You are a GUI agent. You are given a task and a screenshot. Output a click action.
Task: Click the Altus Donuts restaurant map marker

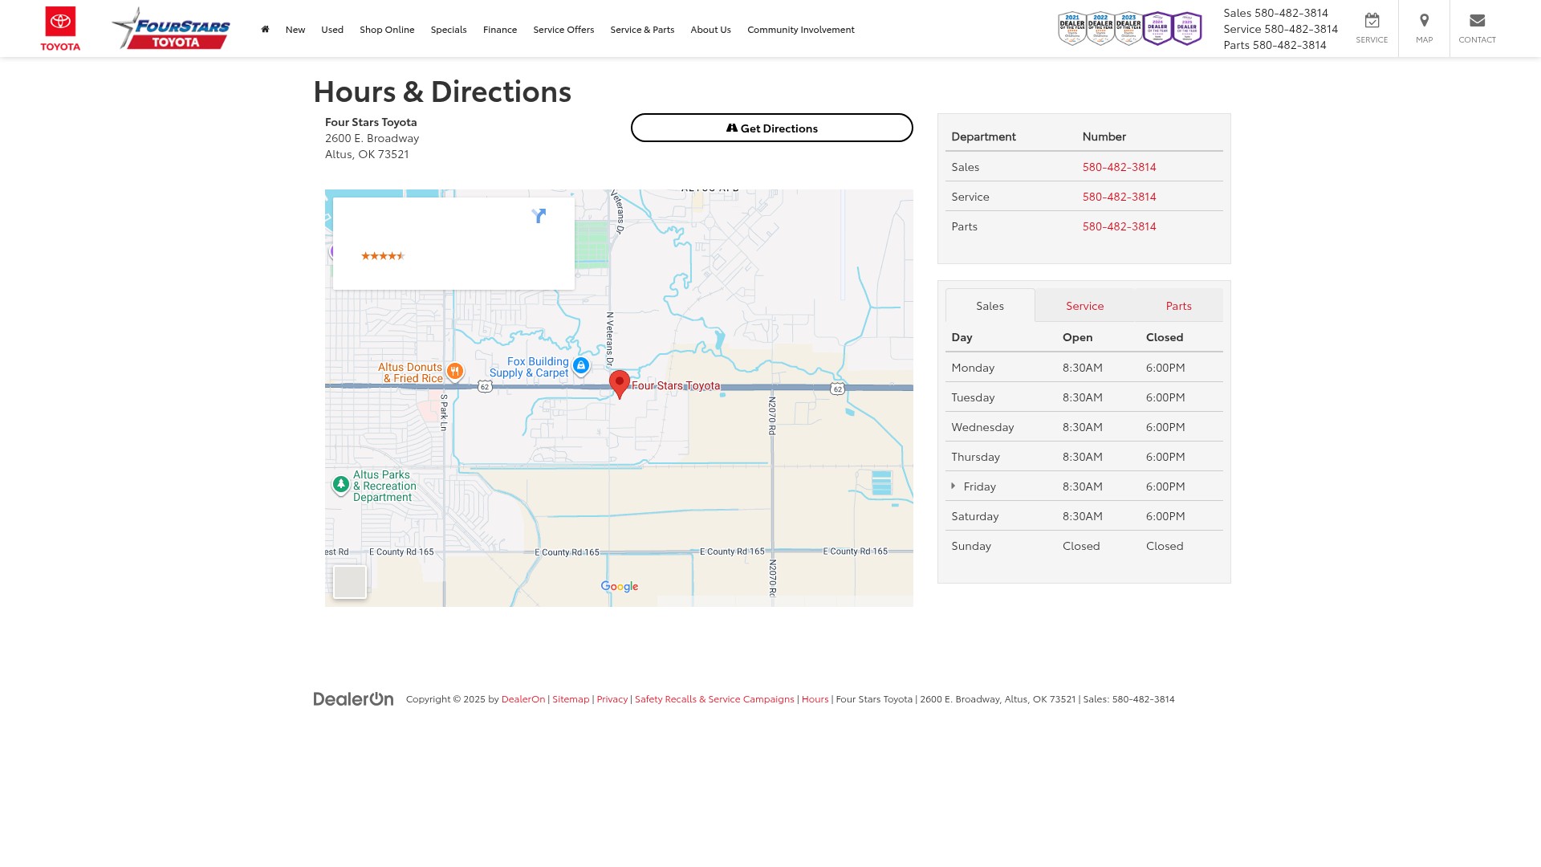454,372
